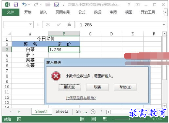Click 重试(R) button in error dialog
169x123 pixels.
point(70,87)
